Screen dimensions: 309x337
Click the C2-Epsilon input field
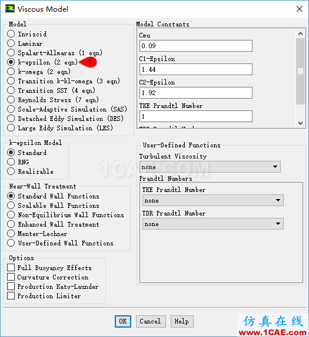pyautogui.click(x=196, y=93)
